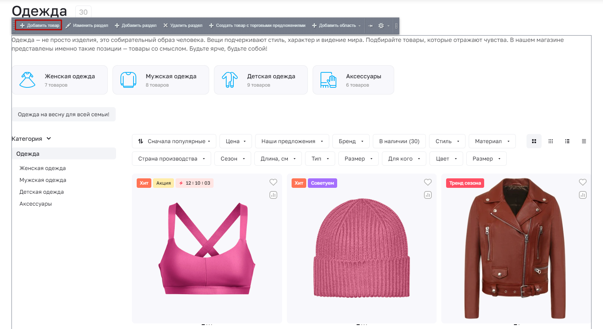603x329 pixels.
Task: Add leather jacket to comparison
Action: [x=583, y=195]
